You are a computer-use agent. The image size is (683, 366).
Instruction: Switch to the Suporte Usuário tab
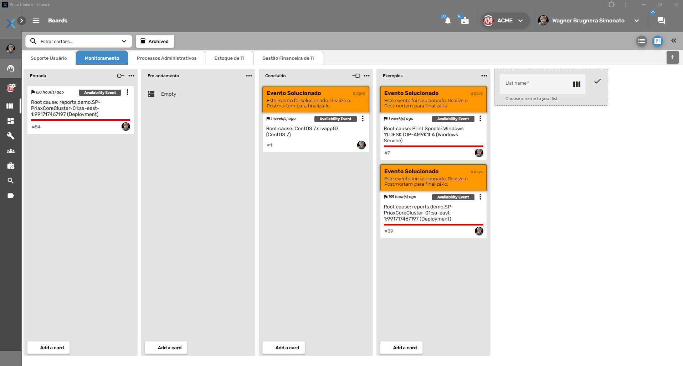pos(49,58)
